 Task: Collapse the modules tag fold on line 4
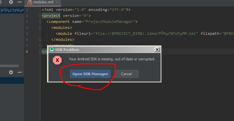pos(40,28)
